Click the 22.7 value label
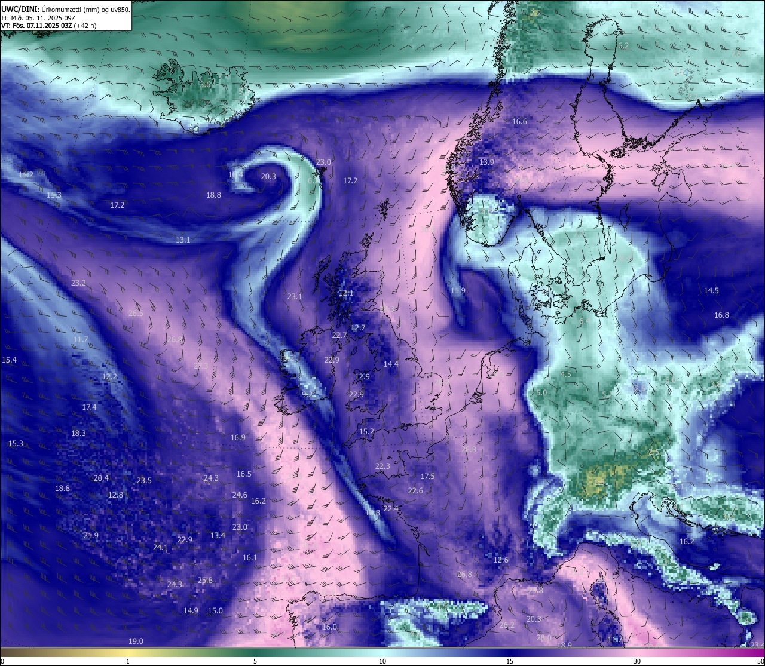The image size is (765, 666). click(x=339, y=336)
